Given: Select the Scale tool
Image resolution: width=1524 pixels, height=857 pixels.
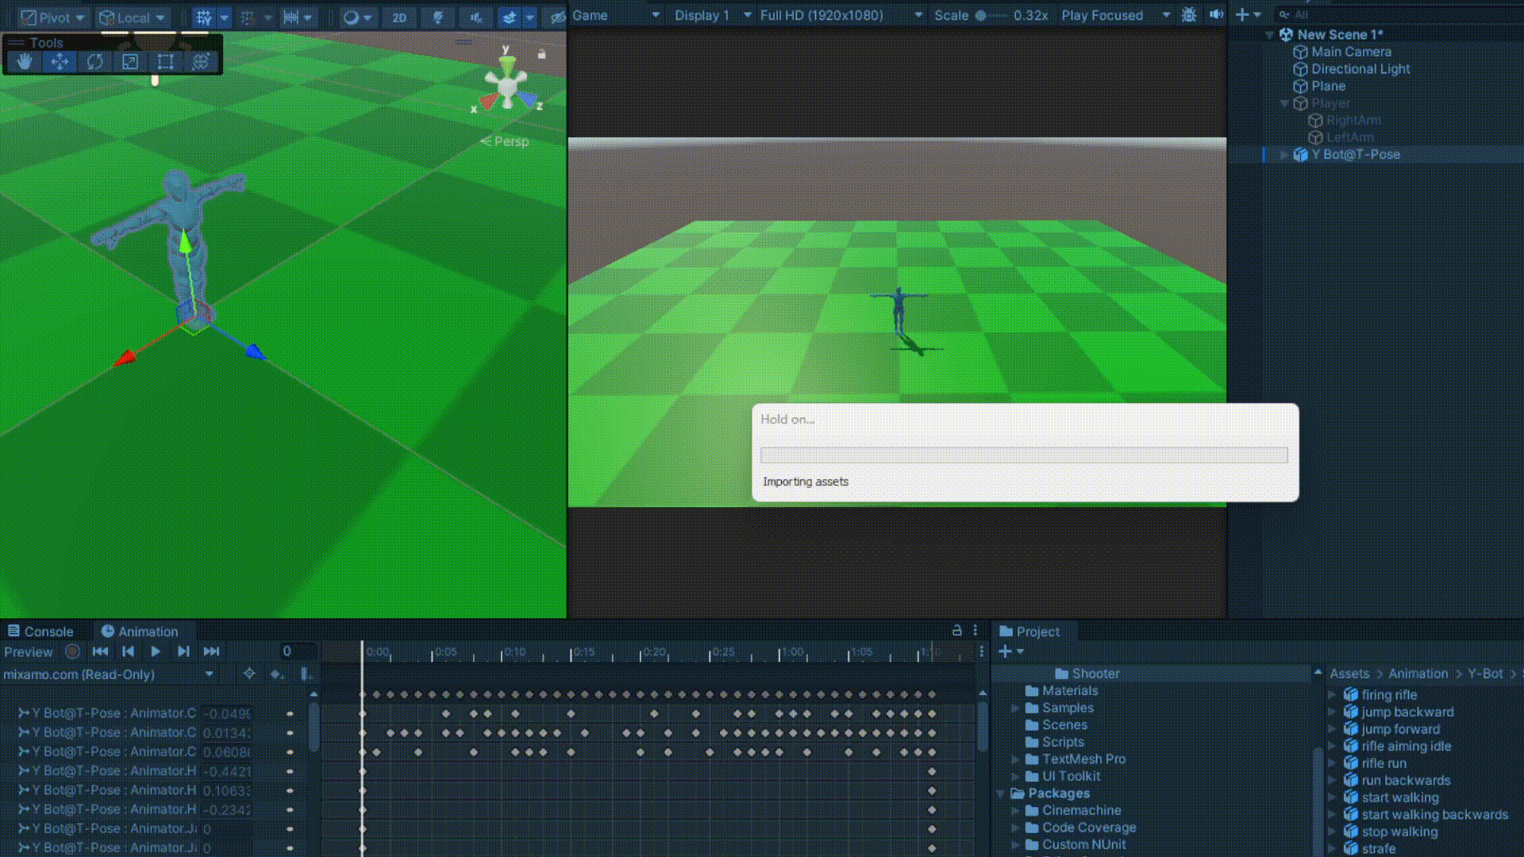Looking at the screenshot, I should [130, 62].
